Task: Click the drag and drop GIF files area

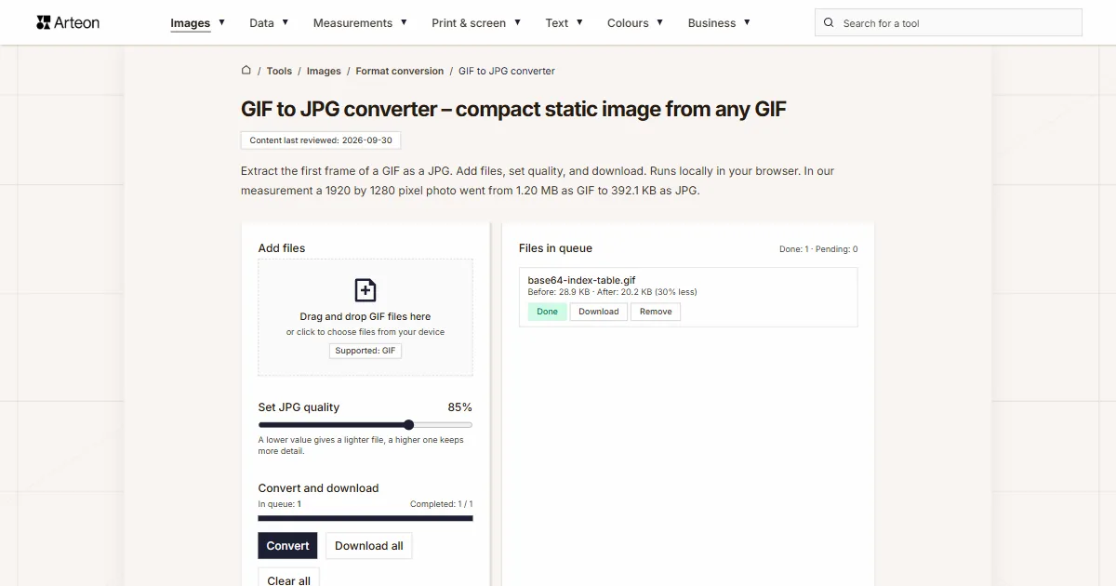Action: click(x=365, y=317)
